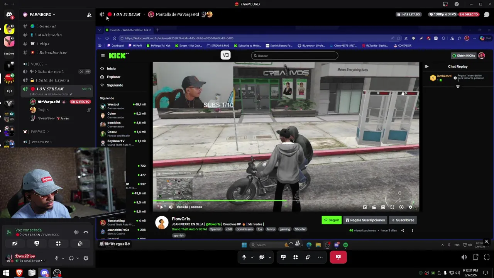Open more options ellipsis in call controls
494x278 pixels.
(x=320, y=257)
